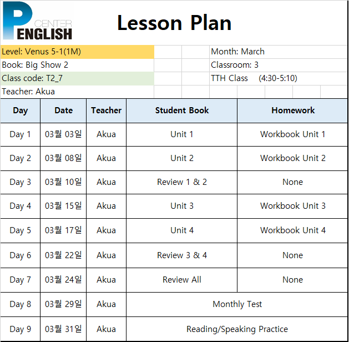The image size is (349, 342).
Task: Click the Review 1 & 2 cell
Action: [x=182, y=182]
